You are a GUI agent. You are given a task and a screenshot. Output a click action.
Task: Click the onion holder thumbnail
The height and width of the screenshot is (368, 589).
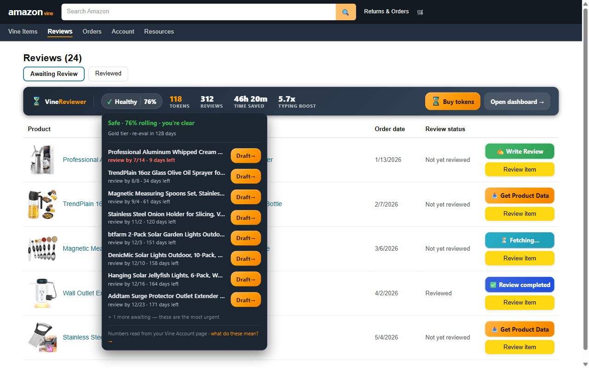tap(42, 337)
